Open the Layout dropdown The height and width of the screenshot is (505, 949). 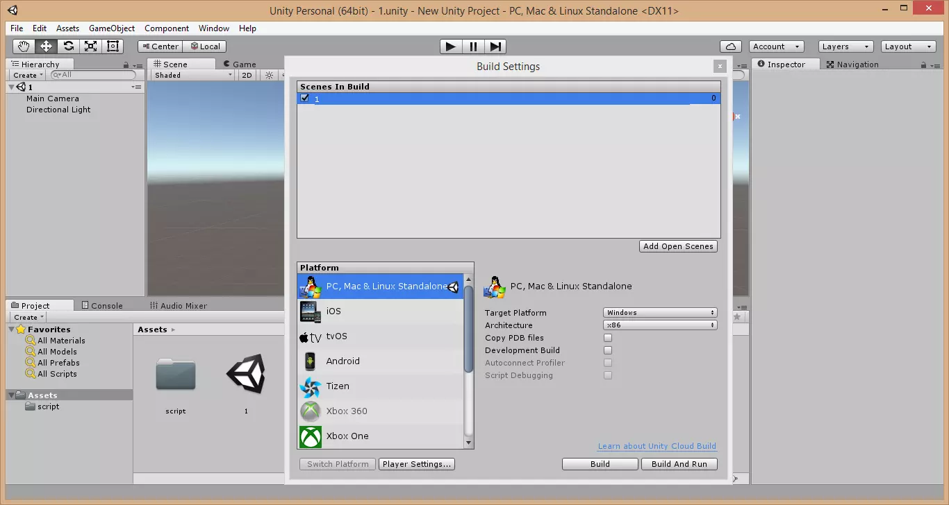[x=909, y=46]
